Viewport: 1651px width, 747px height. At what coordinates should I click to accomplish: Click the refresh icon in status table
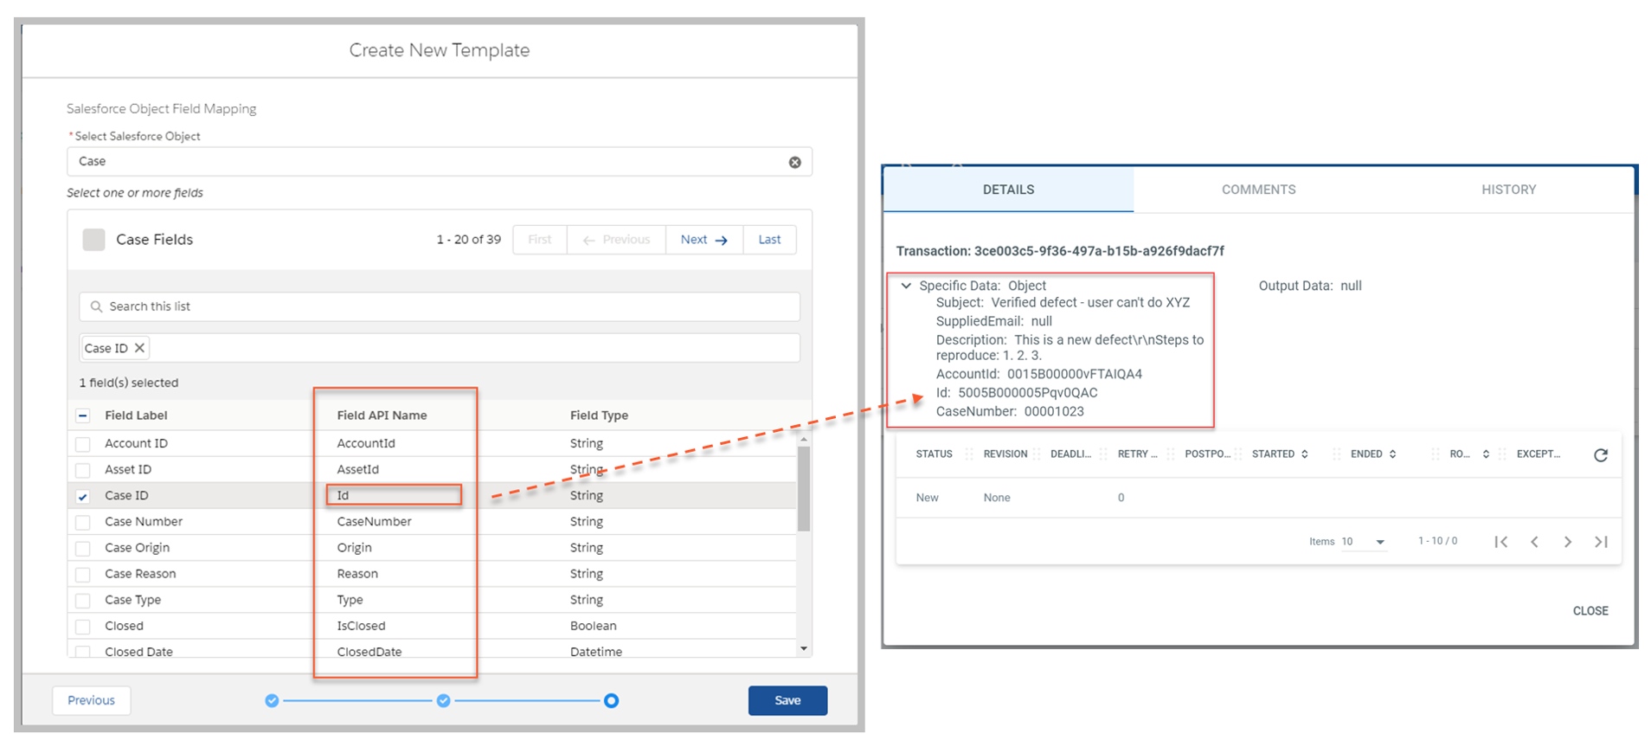pyautogui.click(x=1600, y=455)
